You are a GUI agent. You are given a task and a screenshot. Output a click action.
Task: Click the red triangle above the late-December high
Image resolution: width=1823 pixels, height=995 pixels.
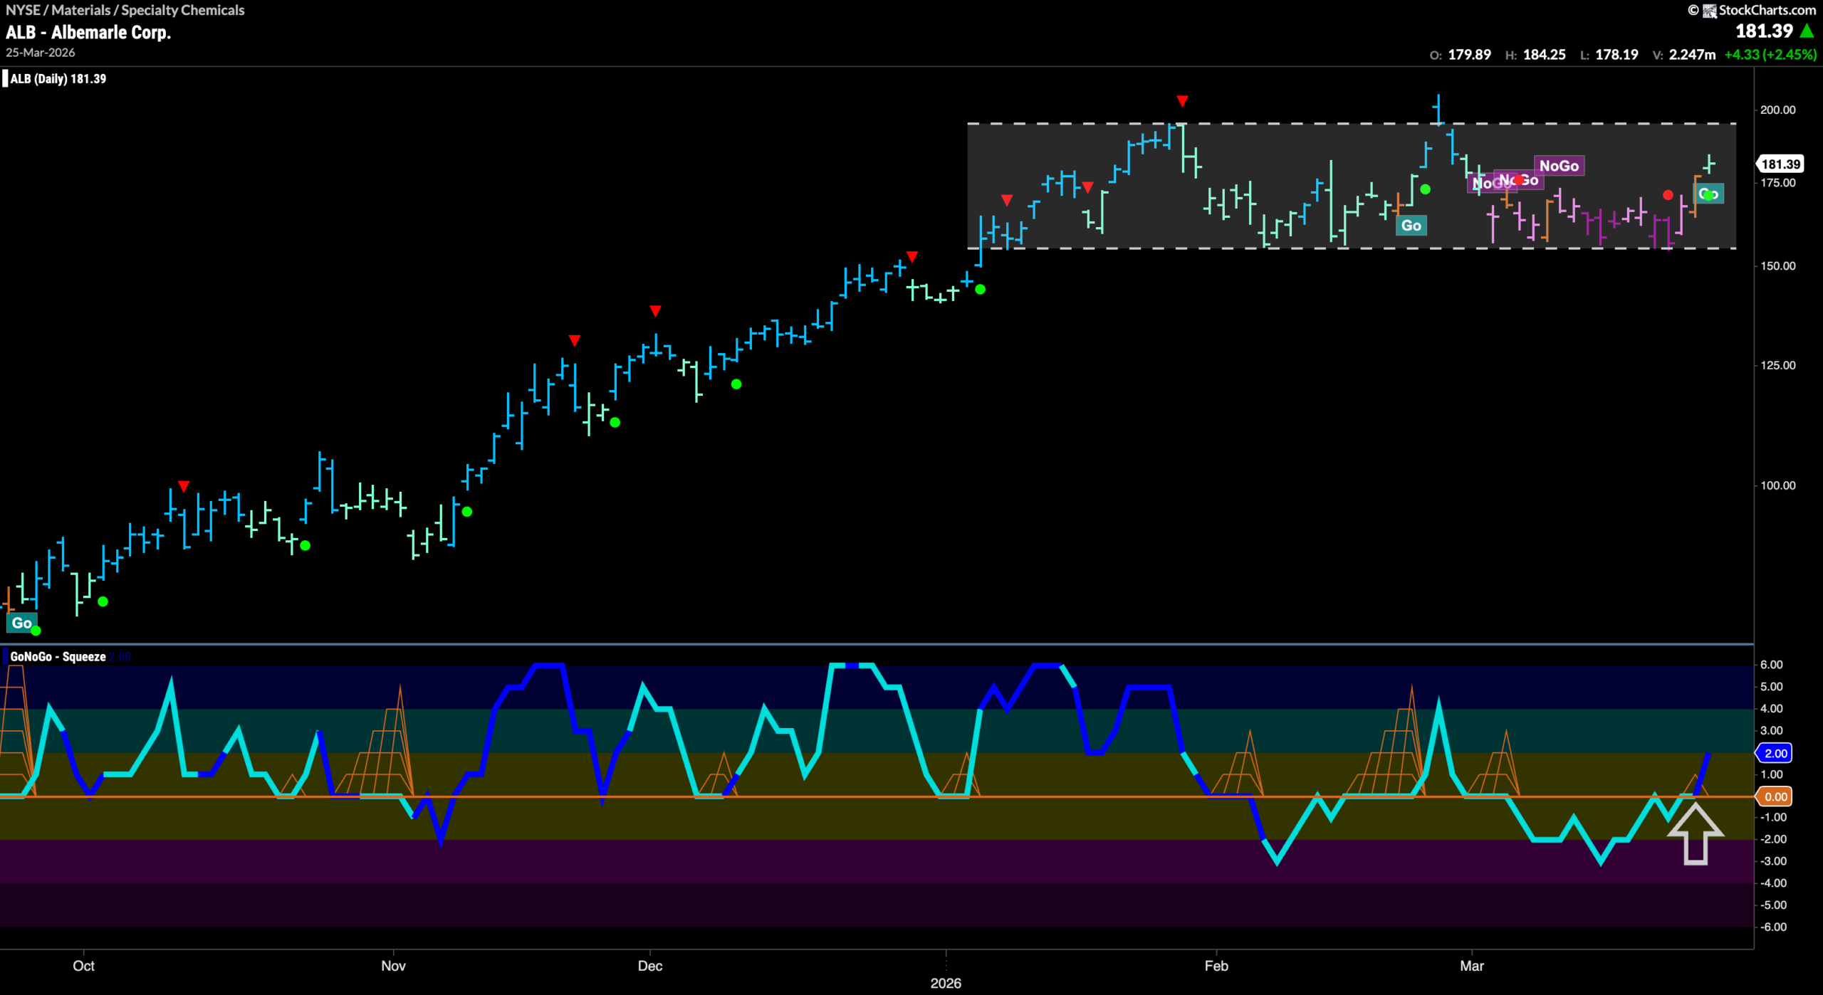912,256
